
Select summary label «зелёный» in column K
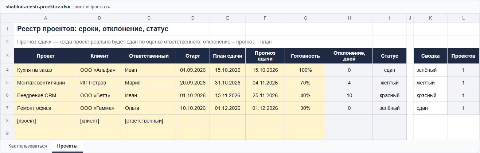coord(430,70)
